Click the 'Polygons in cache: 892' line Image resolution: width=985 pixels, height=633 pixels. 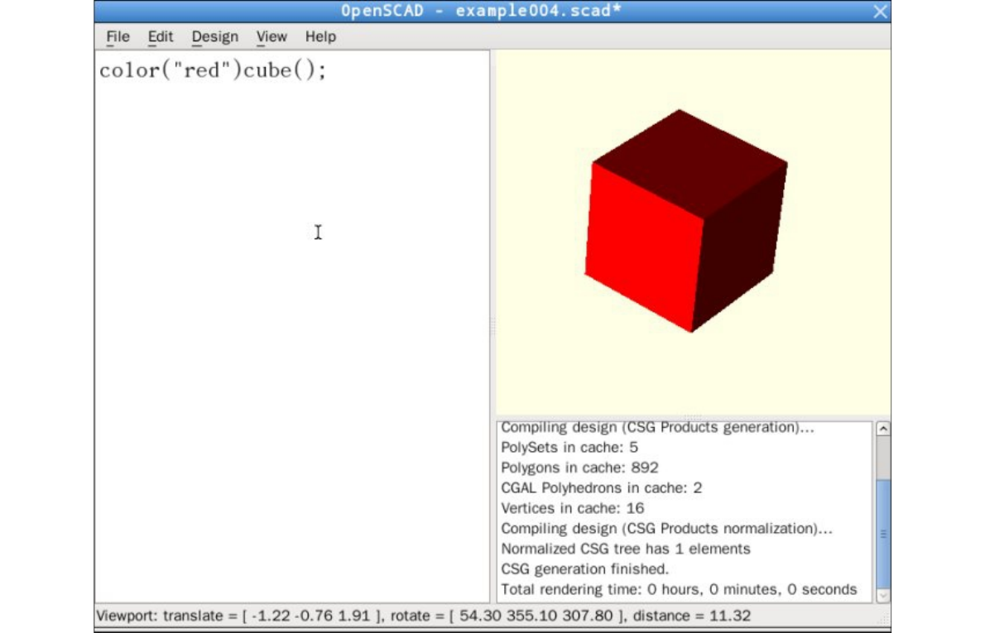tap(579, 468)
